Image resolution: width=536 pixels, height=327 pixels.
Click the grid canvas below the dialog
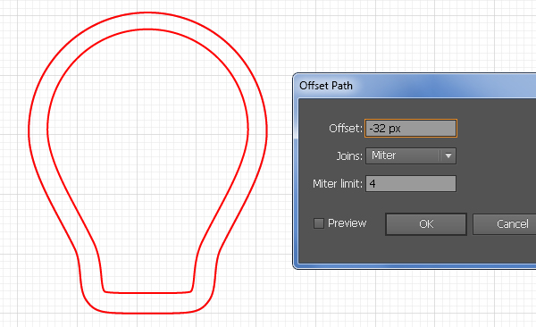click(410, 298)
